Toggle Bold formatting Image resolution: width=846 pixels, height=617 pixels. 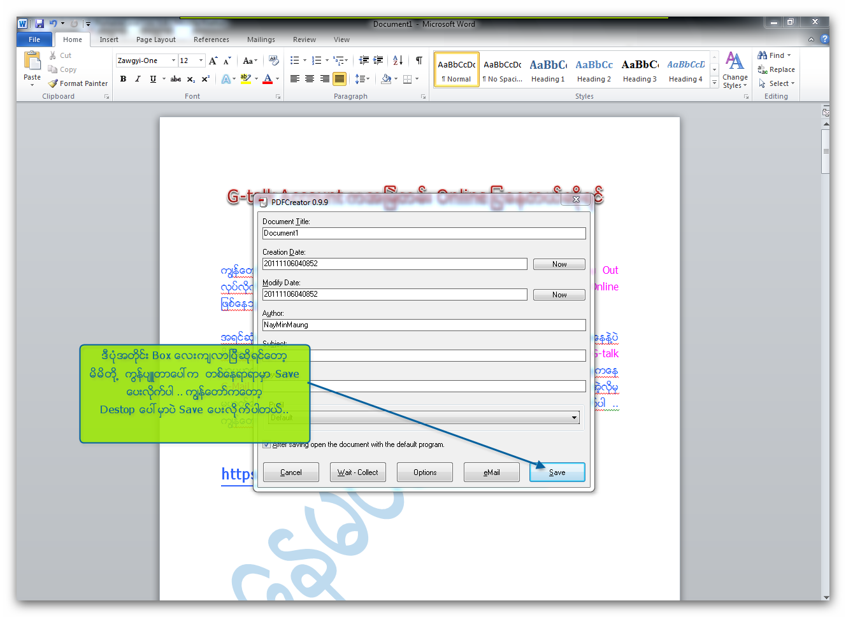pos(123,79)
